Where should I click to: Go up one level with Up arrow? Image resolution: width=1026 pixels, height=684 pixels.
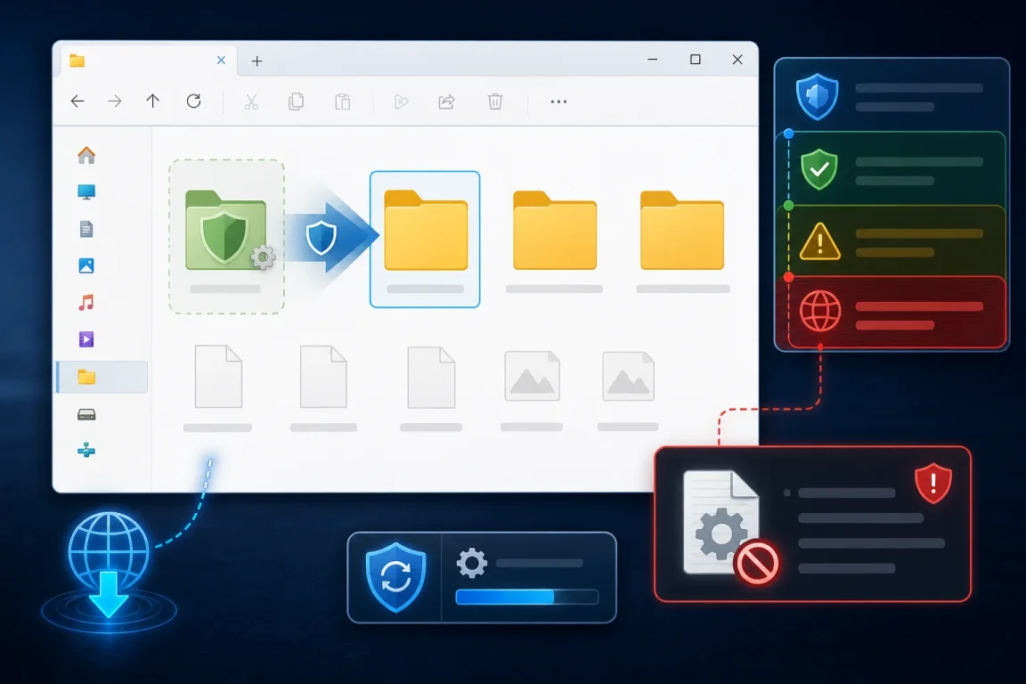[152, 101]
